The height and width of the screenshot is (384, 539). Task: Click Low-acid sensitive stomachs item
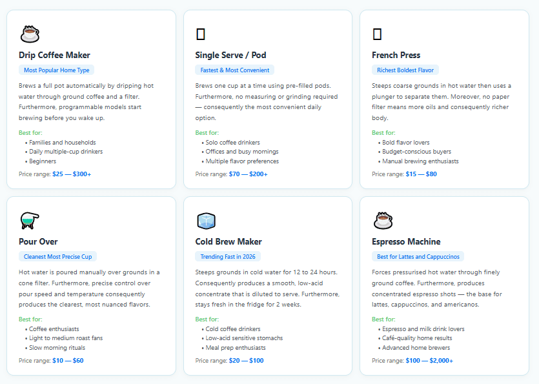click(x=244, y=338)
